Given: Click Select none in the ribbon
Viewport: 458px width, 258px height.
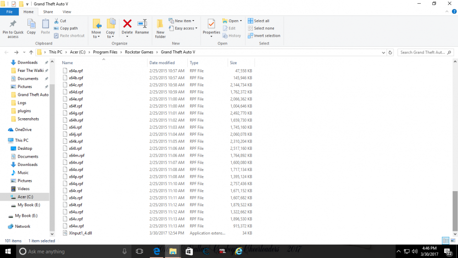Looking at the screenshot, I should [261, 28].
